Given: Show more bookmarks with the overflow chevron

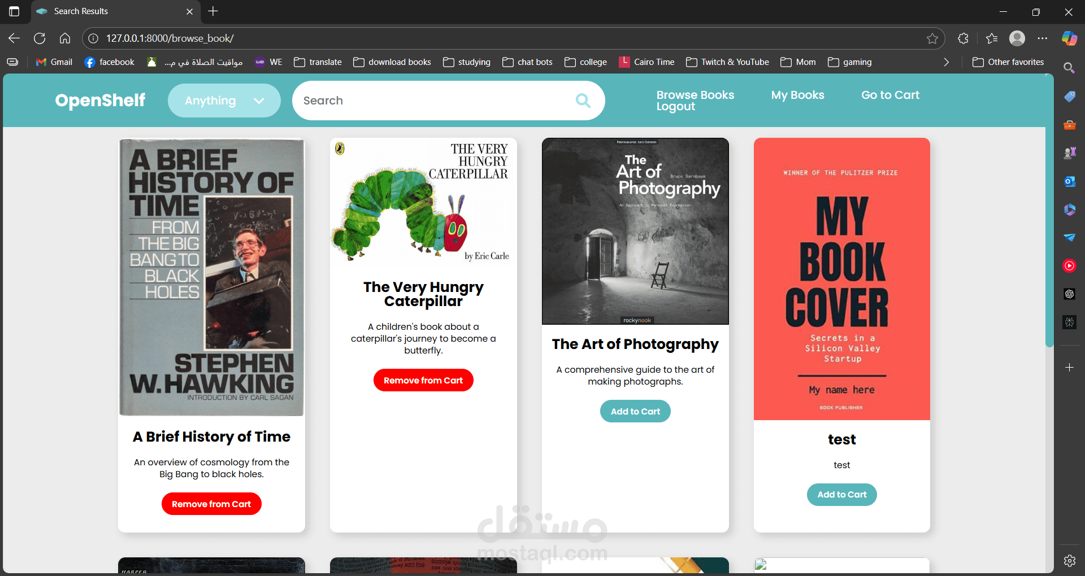Looking at the screenshot, I should (947, 62).
